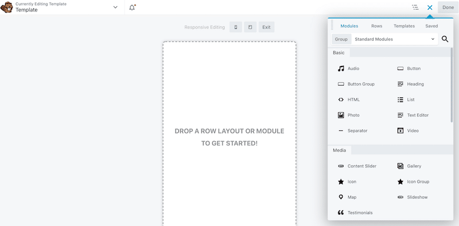This screenshot has height=226, width=459.
Task: Switch to mobile device responsive view
Action: [236, 27]
